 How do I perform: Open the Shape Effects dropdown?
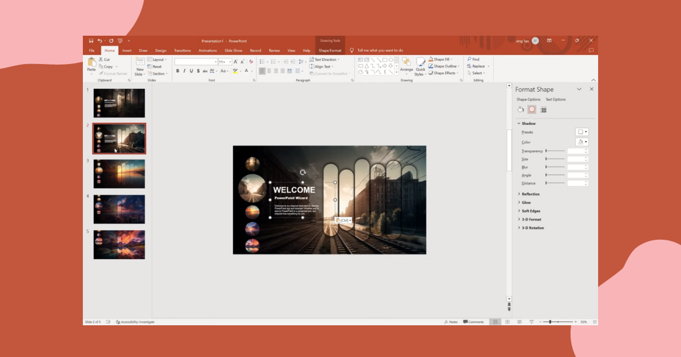tap(443, 73)
